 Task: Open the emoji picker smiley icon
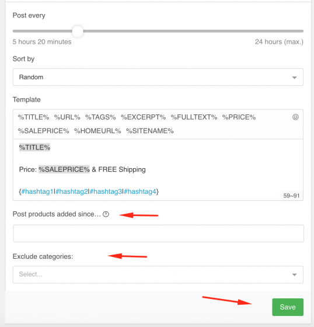coord(295,117)
